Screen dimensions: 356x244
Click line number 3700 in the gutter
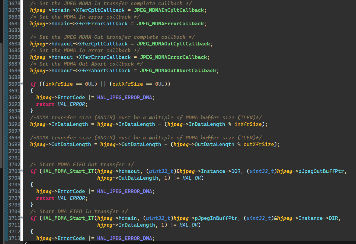click(14, 151)
